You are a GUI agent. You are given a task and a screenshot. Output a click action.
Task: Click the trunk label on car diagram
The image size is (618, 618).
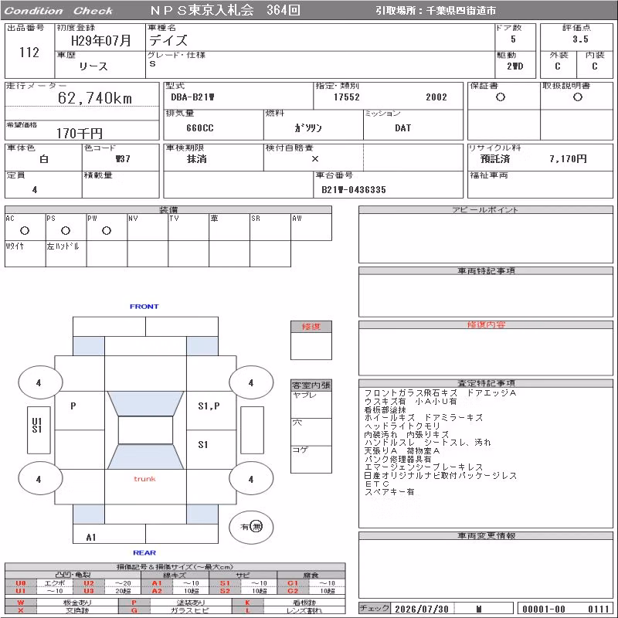click(x=144, y=479)
